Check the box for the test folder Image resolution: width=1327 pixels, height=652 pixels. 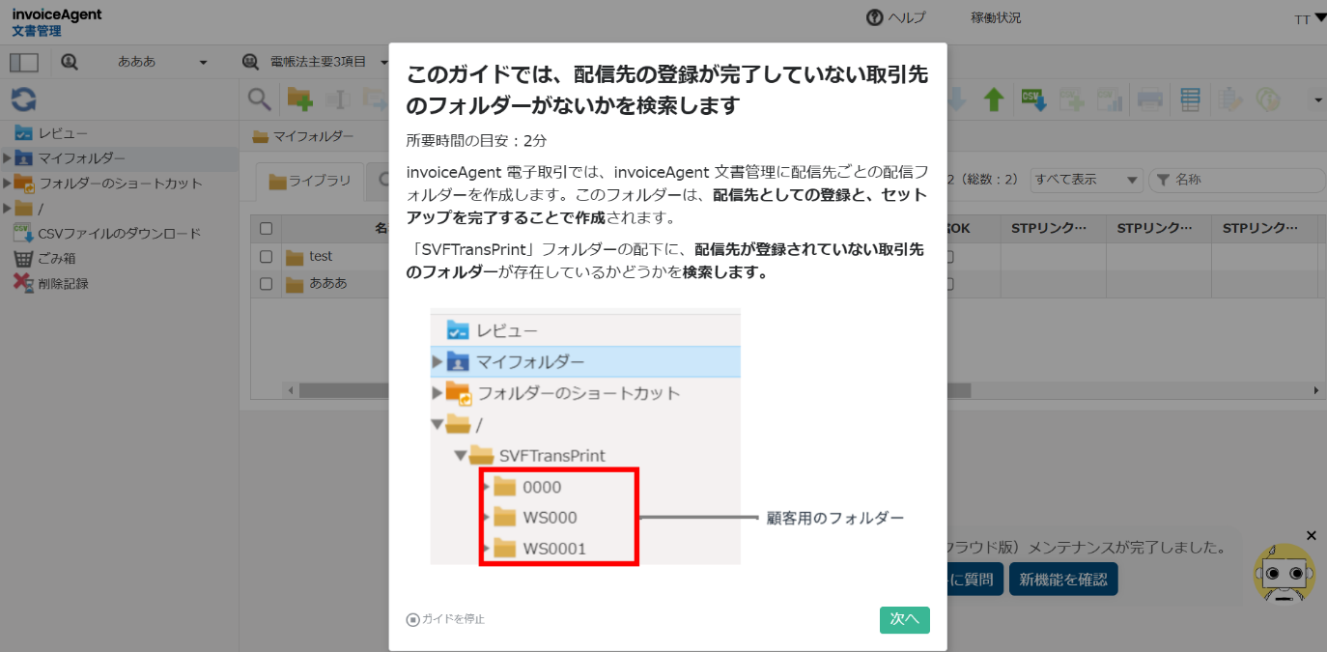pos(266,257)
